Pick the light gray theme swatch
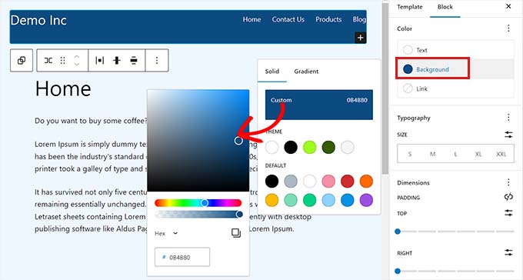Screen dimensions: 523x280 pyautogui.click(x=347, y=147)
